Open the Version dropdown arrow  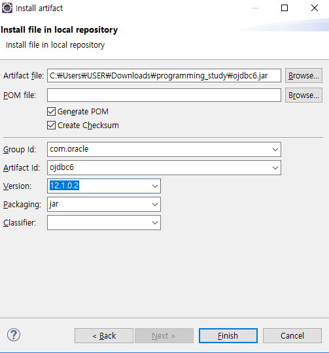pyautogui.click(x=155, y=186)
